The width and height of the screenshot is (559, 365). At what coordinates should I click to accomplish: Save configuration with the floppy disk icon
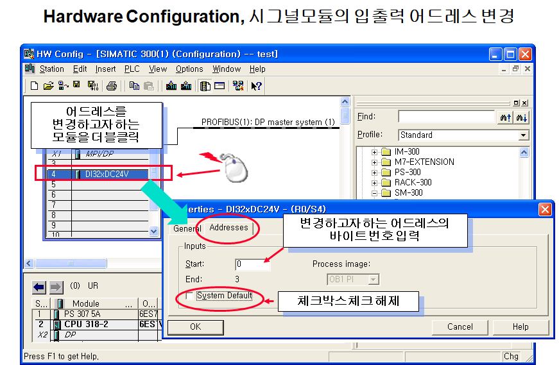[76, 85]
